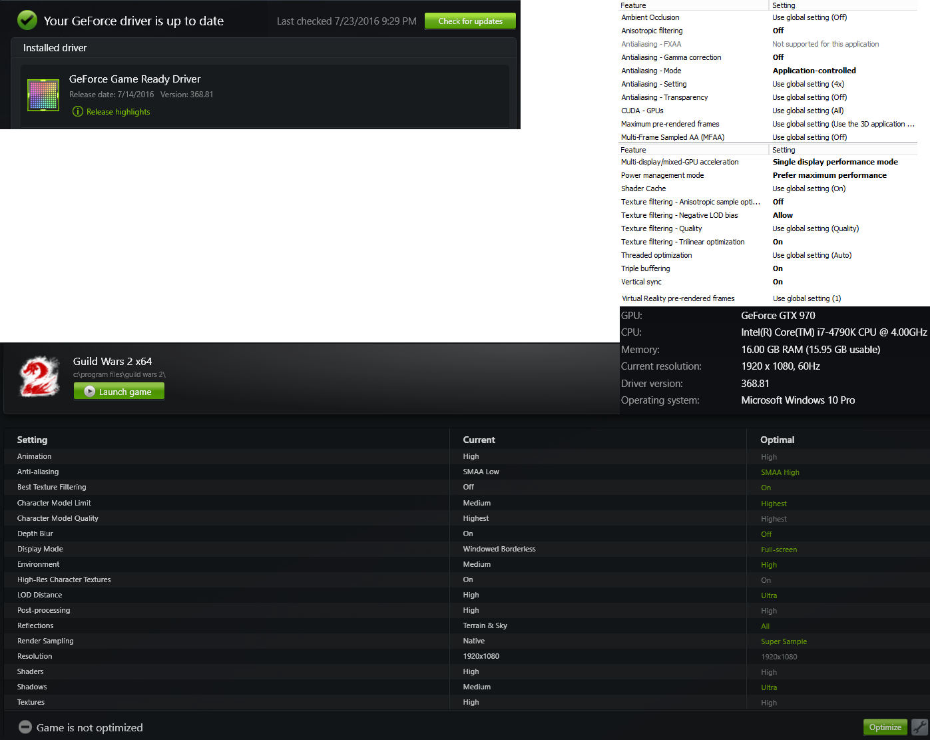Click Maximum pre-rendered frames feature row
Viewport: 930px width, 740px height.
pyautogui.click(x=768, y=124)
